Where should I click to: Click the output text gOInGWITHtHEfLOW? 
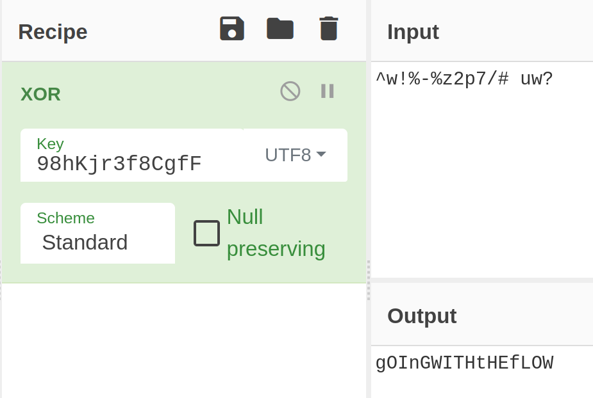[464, 363]
